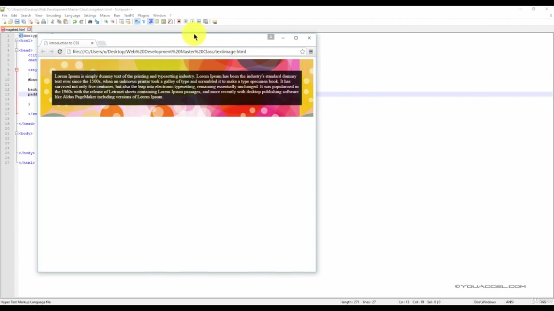Collapse the red style block fold marker
554x311 pixels.
click(16, 70)
